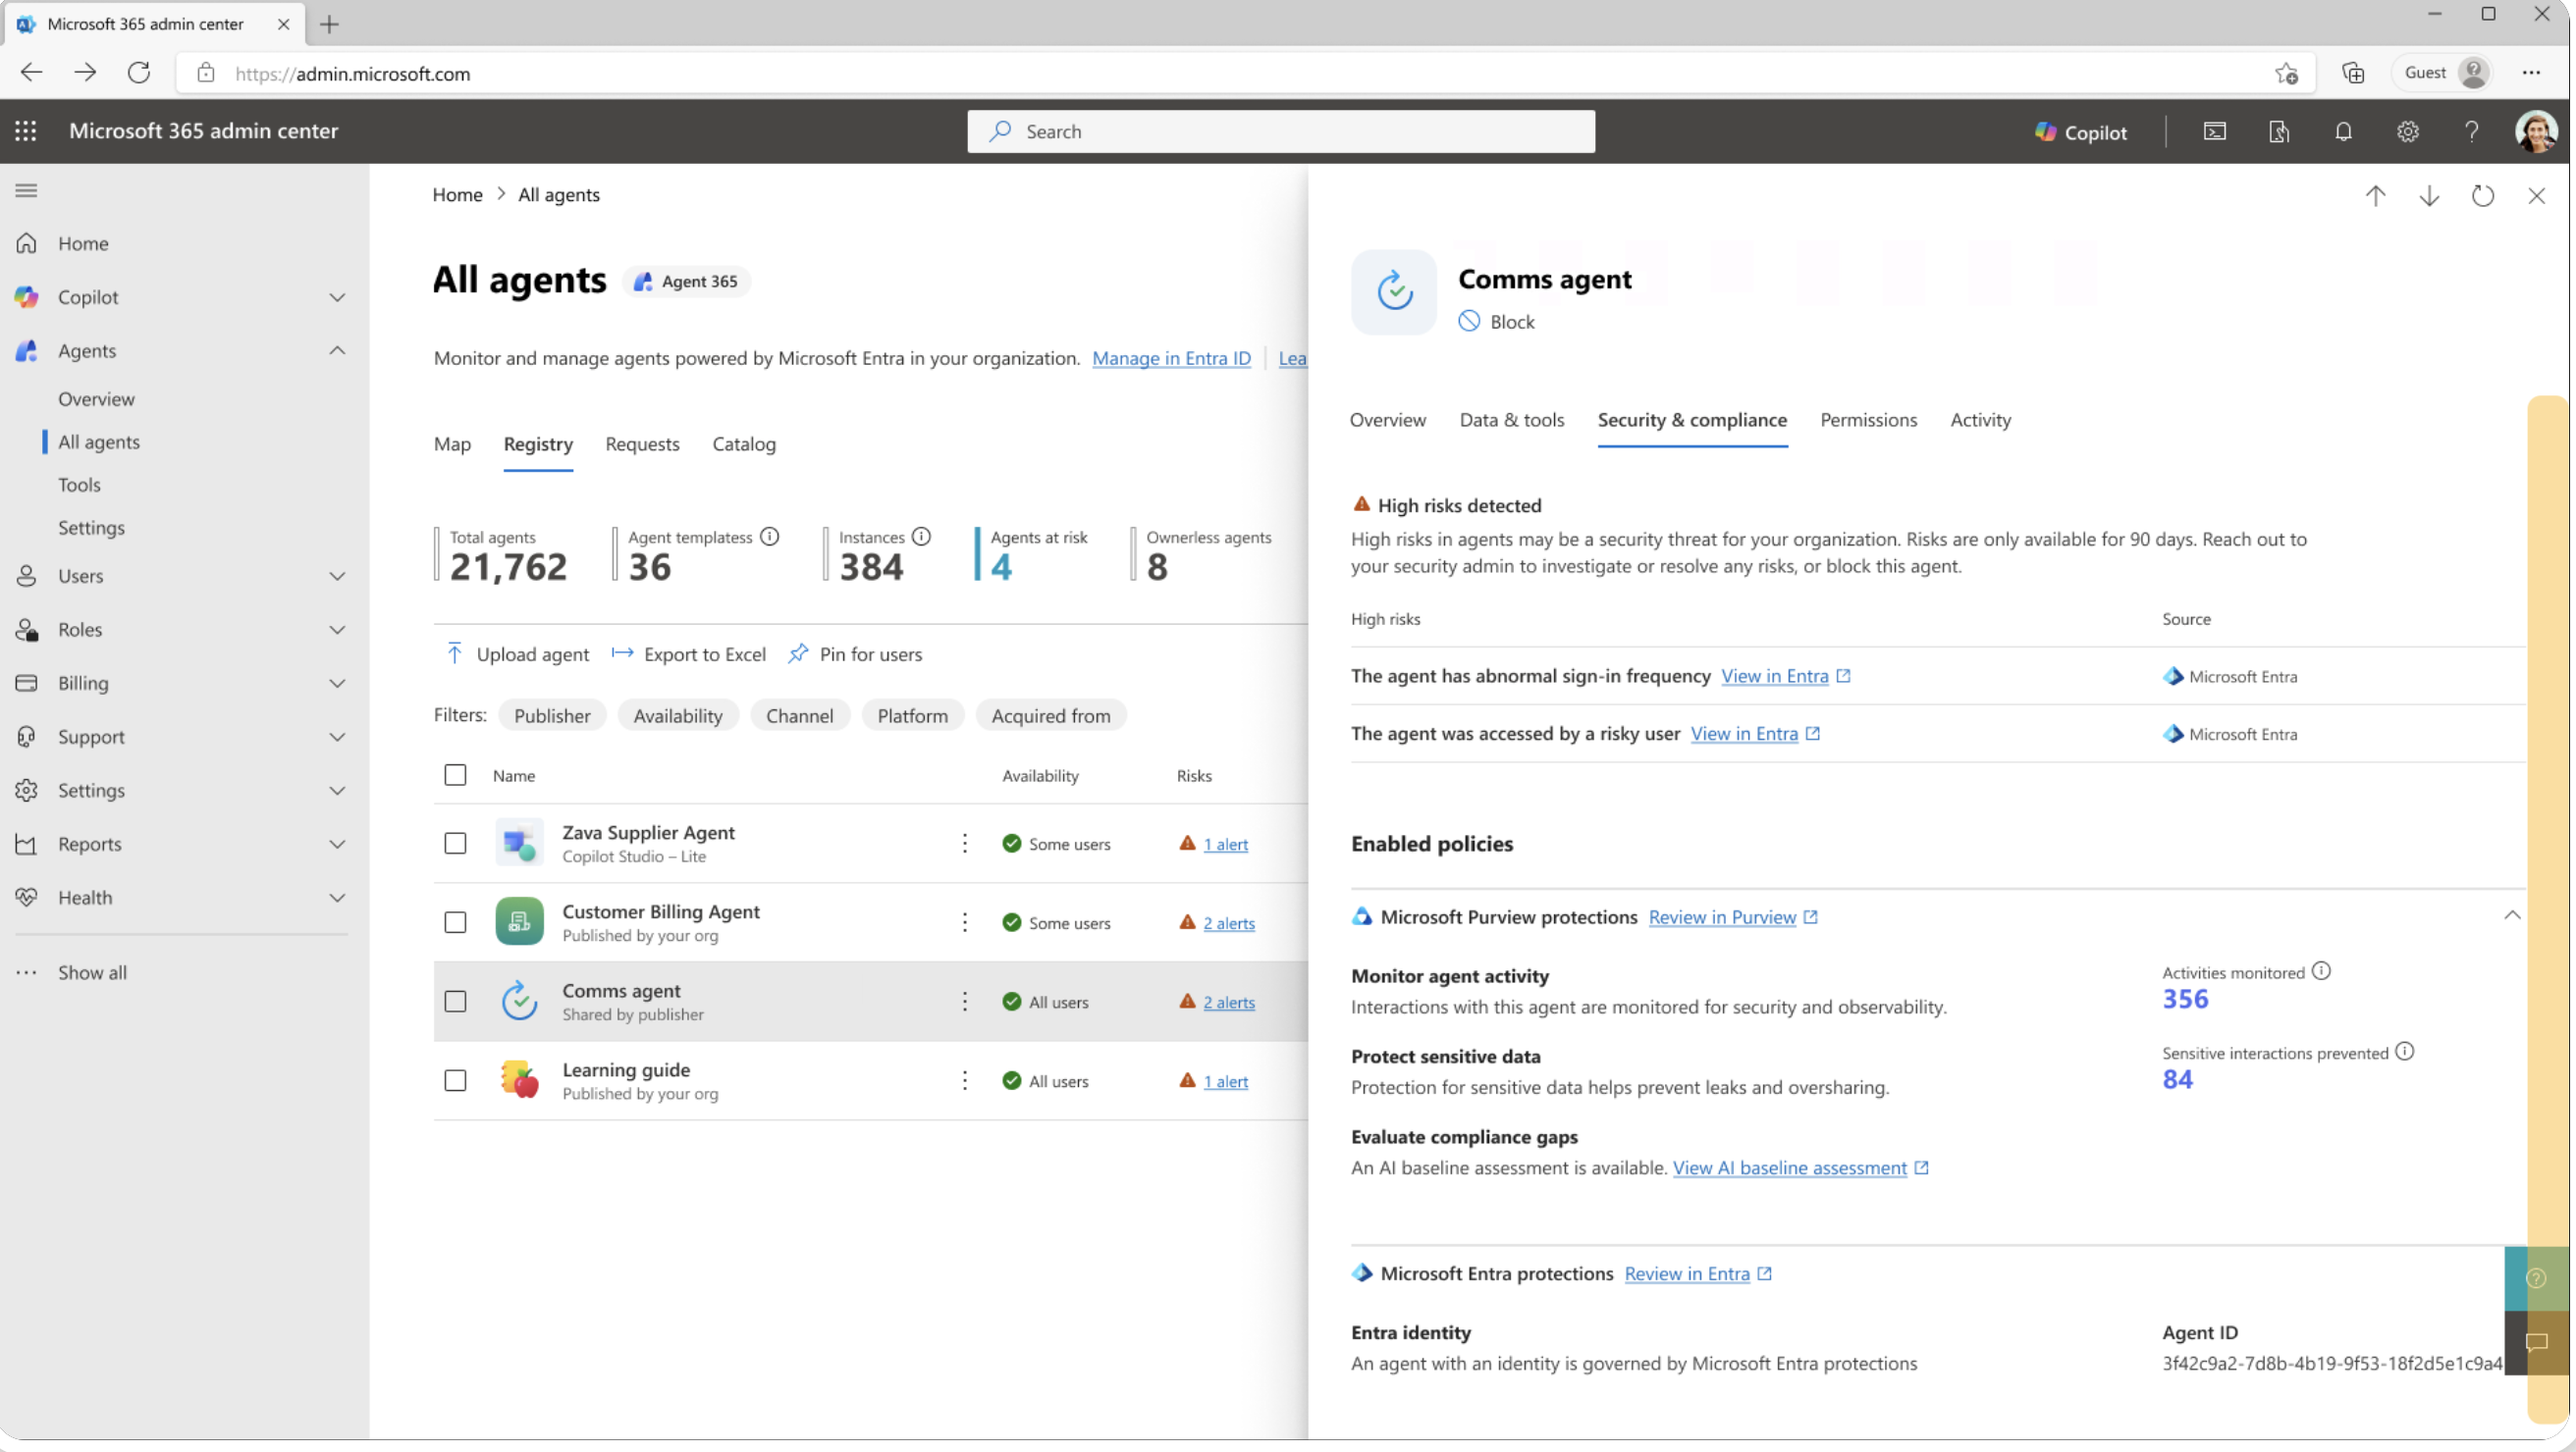Show info for Sensitive interactions prevented
Screen dimensions: 2576x1452
click(x=2405, y=1054)
